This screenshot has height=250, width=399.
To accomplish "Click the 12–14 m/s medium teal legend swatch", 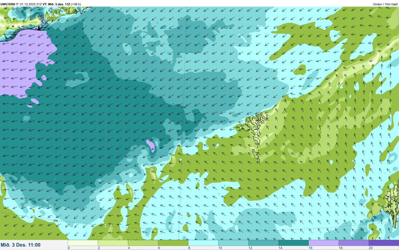I will 263,243.
